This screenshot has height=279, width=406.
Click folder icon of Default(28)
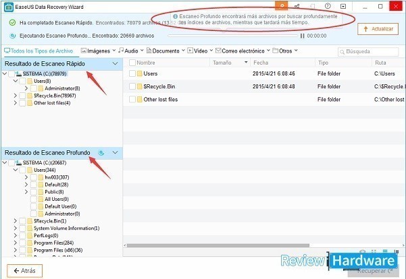[x=41, y=185]
